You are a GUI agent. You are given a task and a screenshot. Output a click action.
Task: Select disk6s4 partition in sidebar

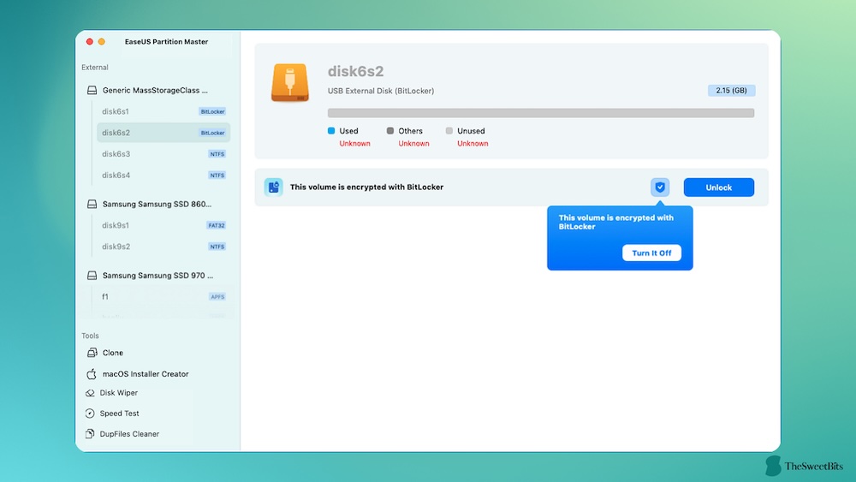coord(163,176)
